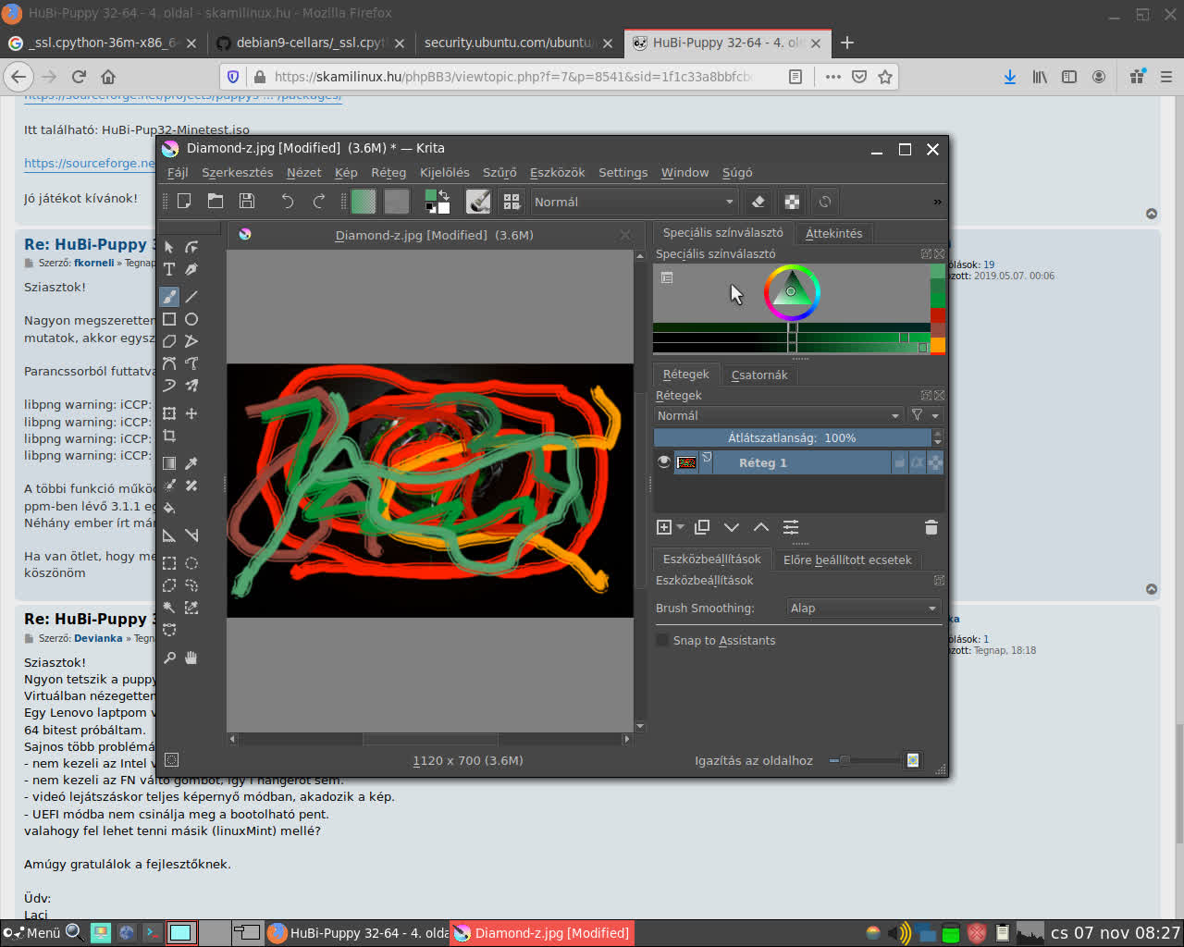Viewport: 1184px width, 947px height.
Task: Select the Line tool
Action: point(191,297)
